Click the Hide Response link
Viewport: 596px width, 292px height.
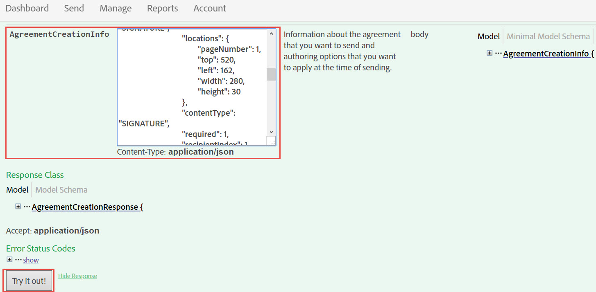[x=77, y=276]
